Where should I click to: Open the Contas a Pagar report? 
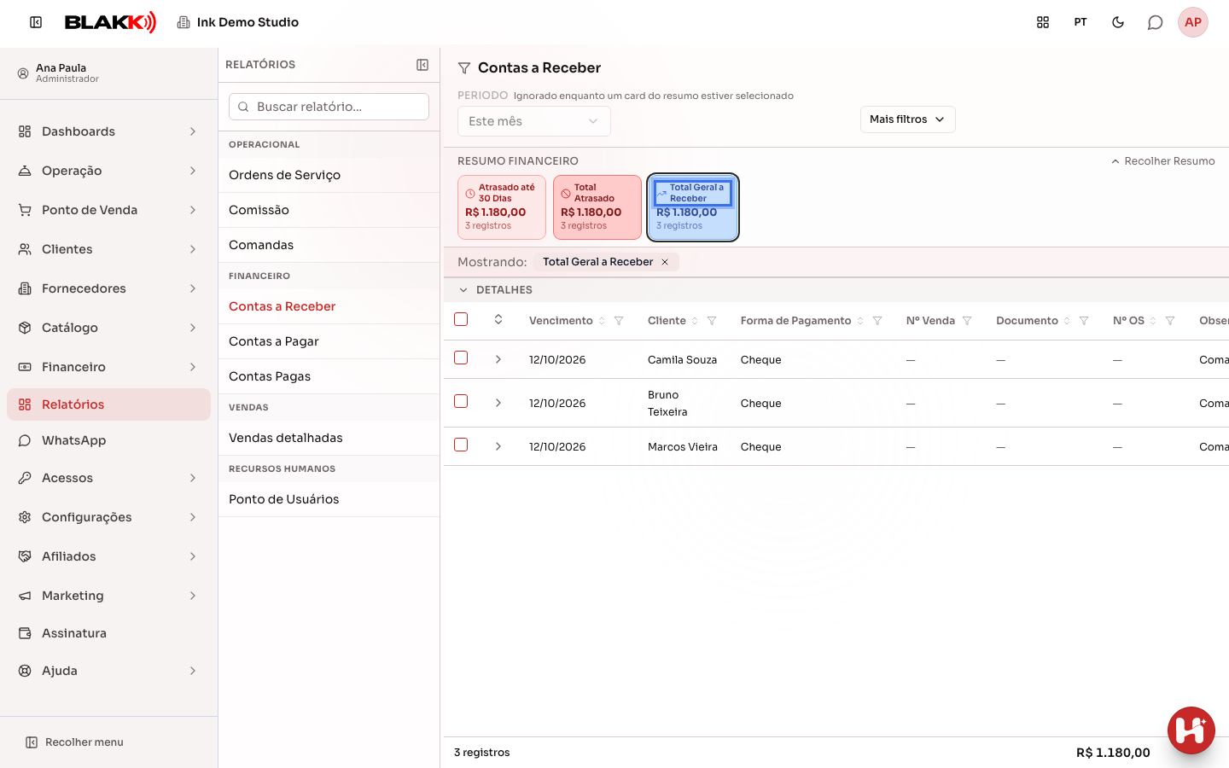[x=329, y=341]
